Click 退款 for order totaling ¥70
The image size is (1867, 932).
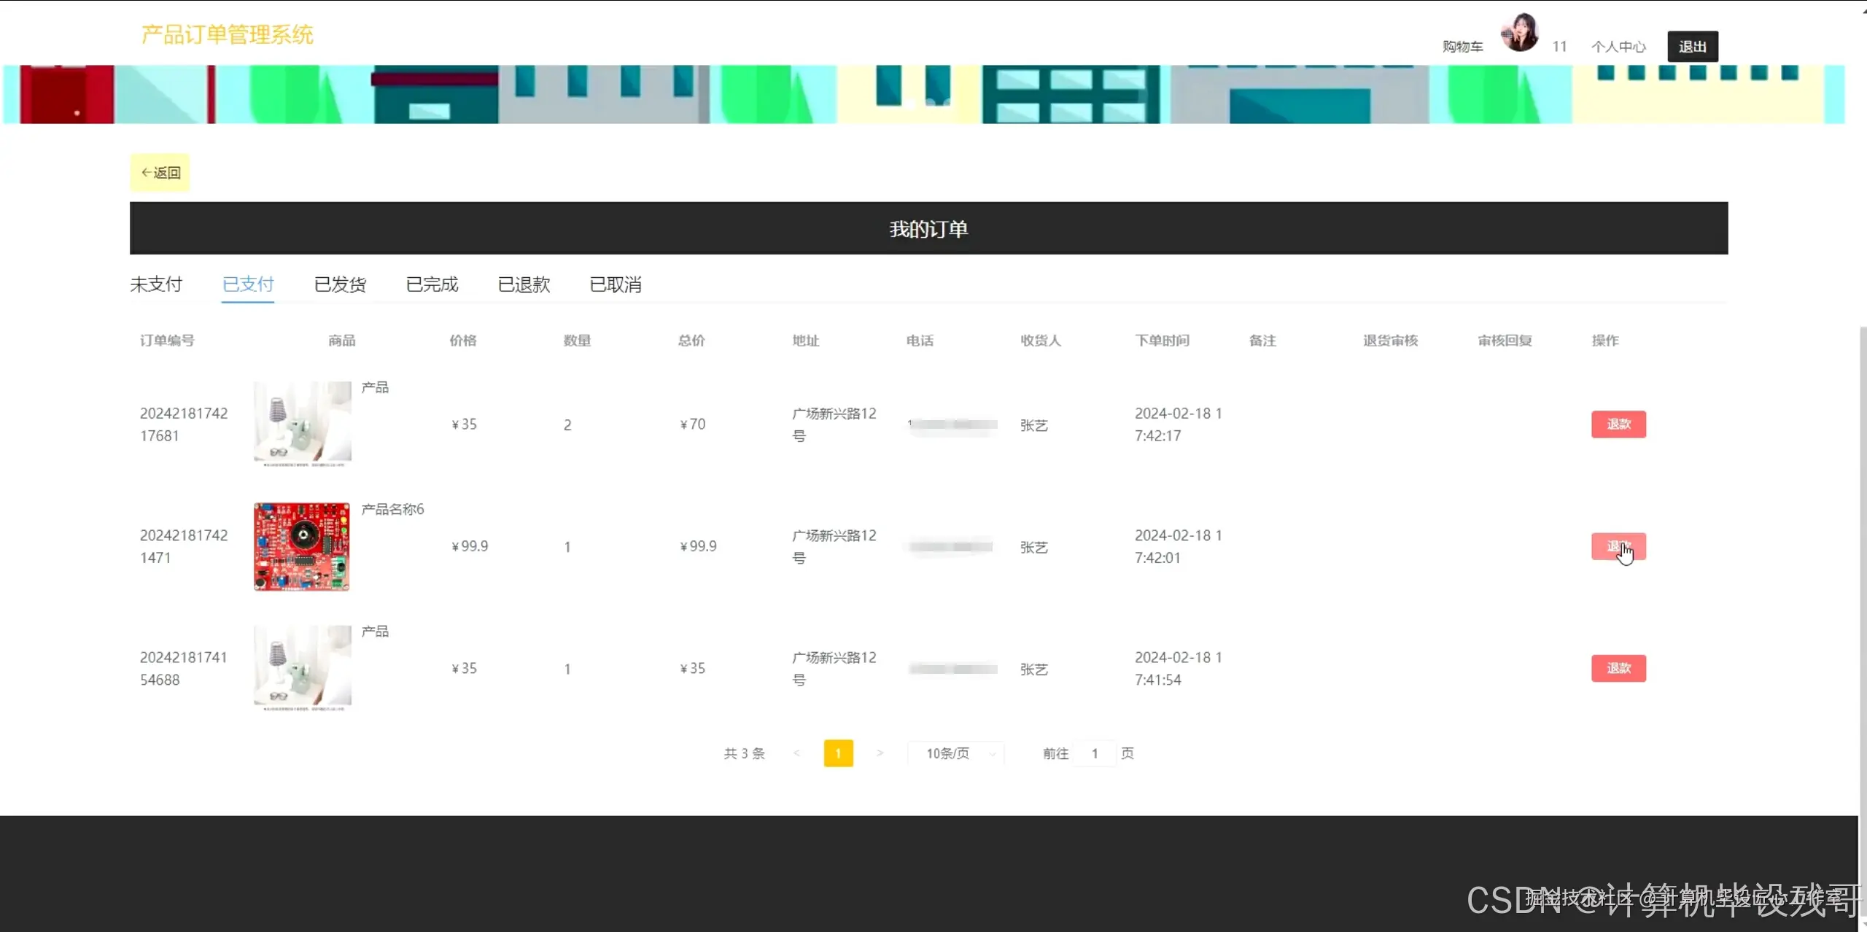[x=1618, y=424]
